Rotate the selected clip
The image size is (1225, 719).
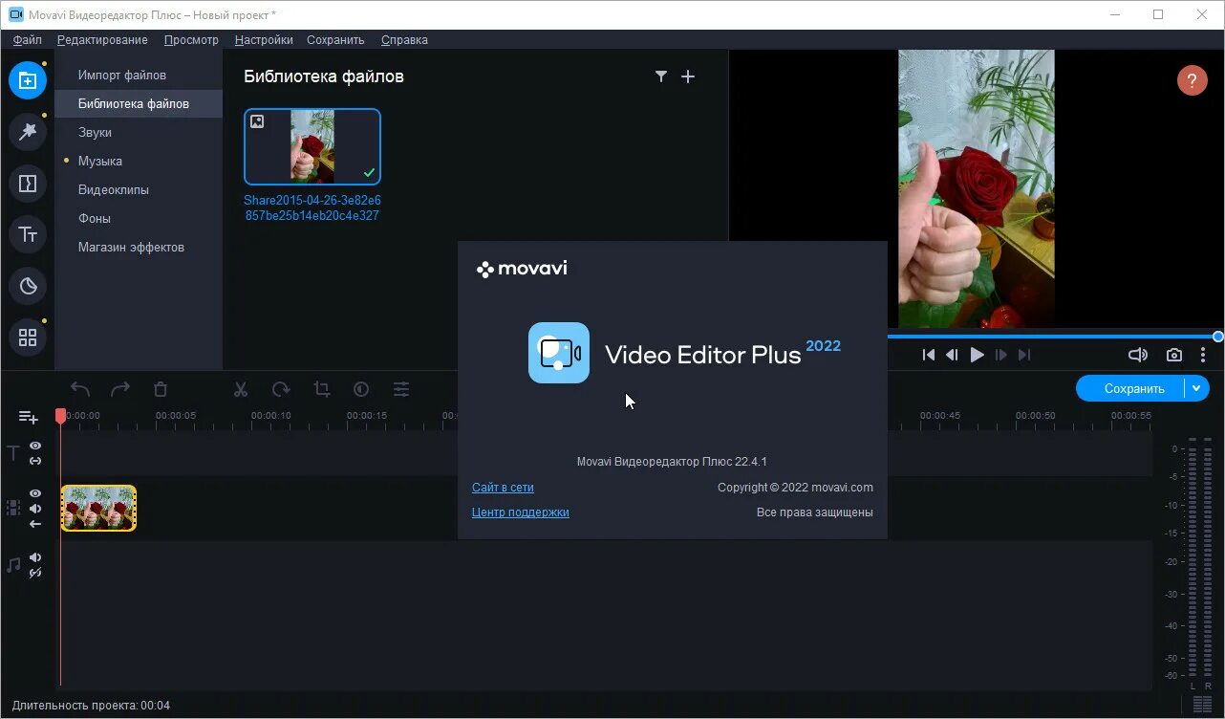coord(281,389)
